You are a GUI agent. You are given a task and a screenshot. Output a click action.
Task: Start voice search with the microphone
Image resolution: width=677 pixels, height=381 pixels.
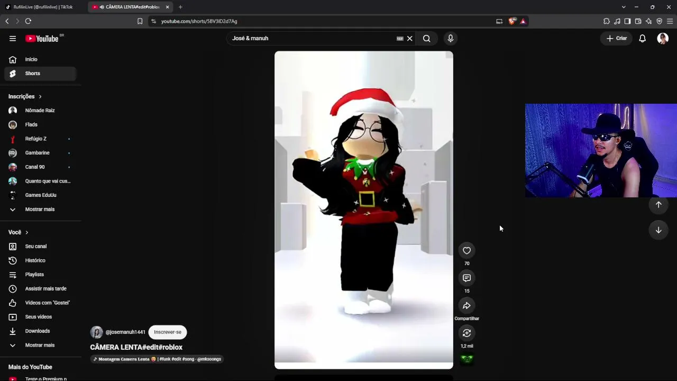pyautogui.click(x=451, y=38)
